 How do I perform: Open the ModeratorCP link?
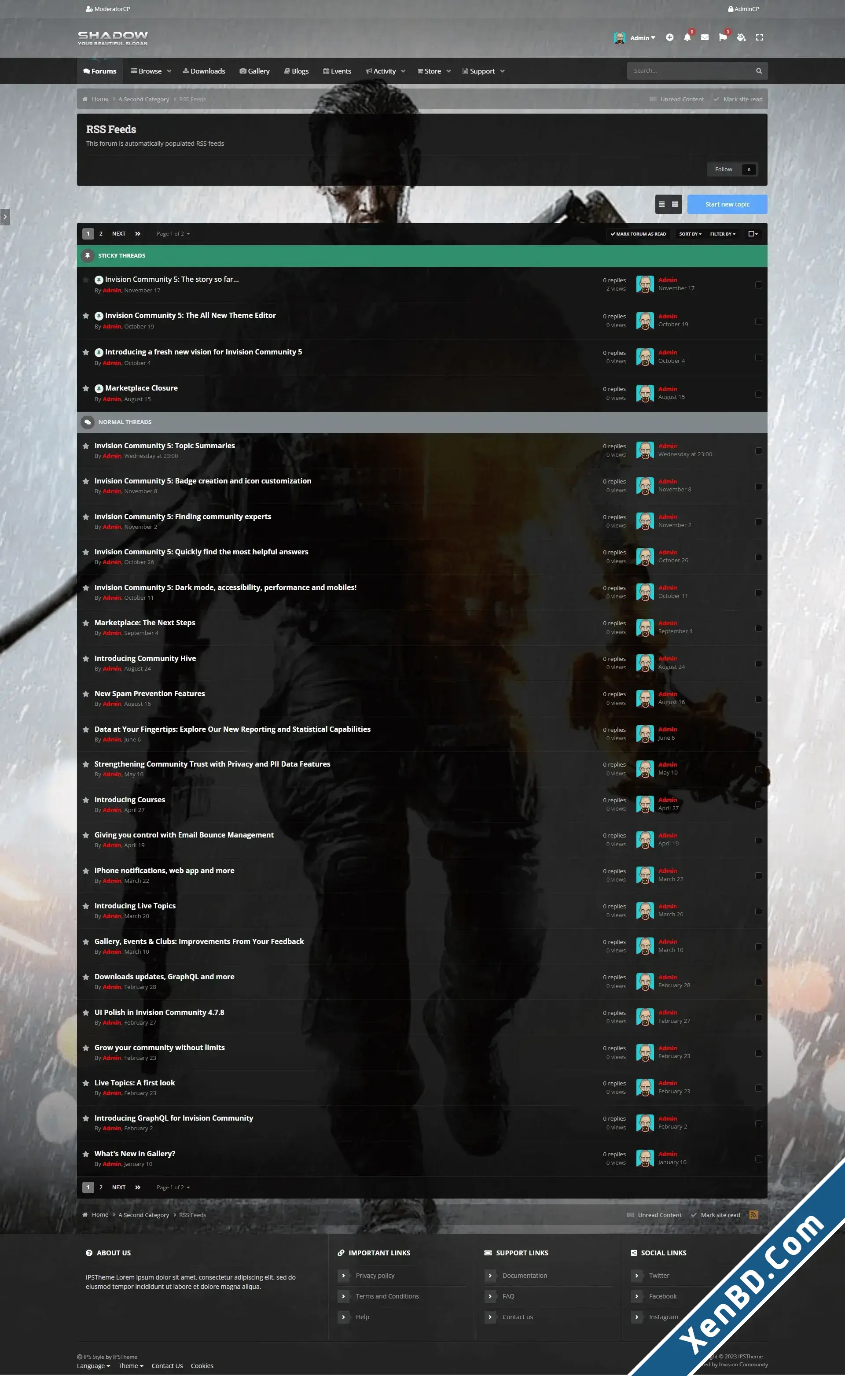[x=108, y=9]
